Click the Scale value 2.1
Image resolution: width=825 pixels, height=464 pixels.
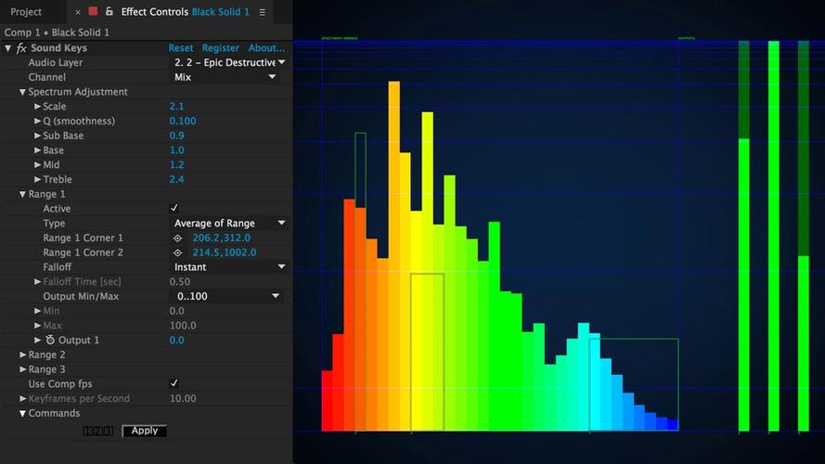pos(176,107)
